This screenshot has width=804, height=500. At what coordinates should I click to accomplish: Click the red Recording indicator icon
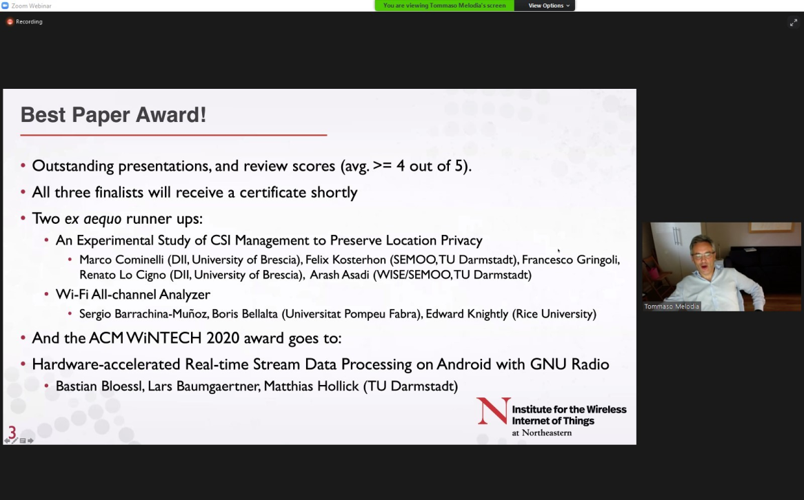pos(9,21)
